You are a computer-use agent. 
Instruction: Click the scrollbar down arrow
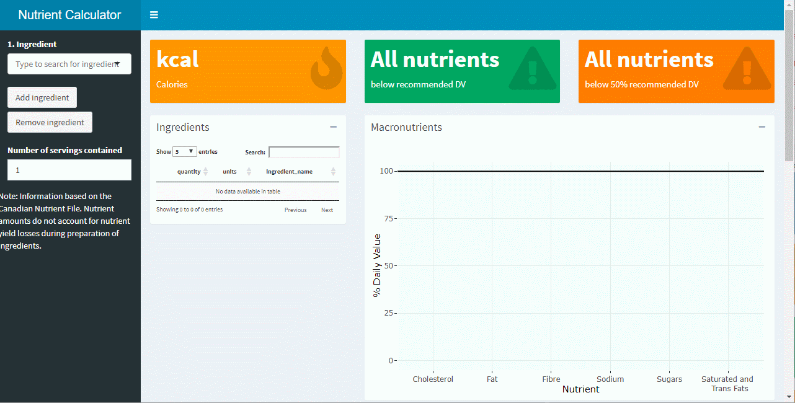[x=789, y=397]
